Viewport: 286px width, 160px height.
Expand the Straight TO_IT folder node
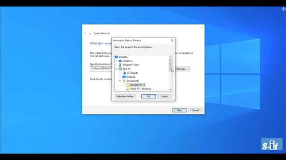(x=124, y=85)
